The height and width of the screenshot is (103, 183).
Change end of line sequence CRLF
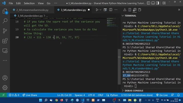[x=100, y=95]
